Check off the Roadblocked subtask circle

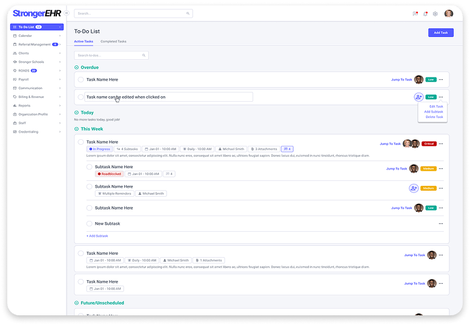click(89, 166)
